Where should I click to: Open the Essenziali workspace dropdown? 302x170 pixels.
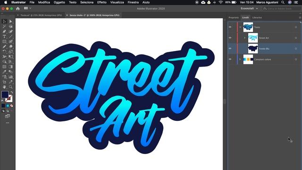[249, 8]
